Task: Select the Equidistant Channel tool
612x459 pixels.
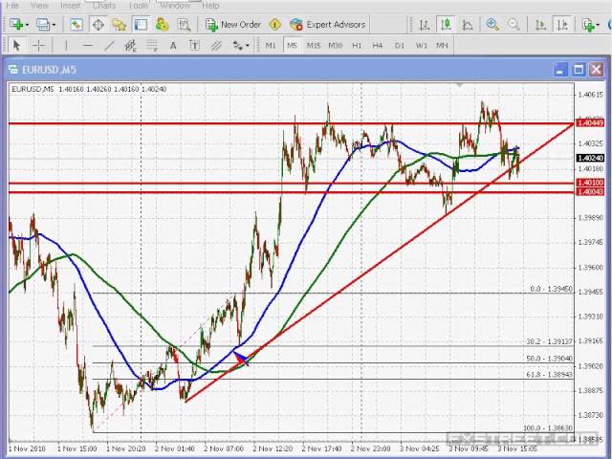Action: coord(130,46)
